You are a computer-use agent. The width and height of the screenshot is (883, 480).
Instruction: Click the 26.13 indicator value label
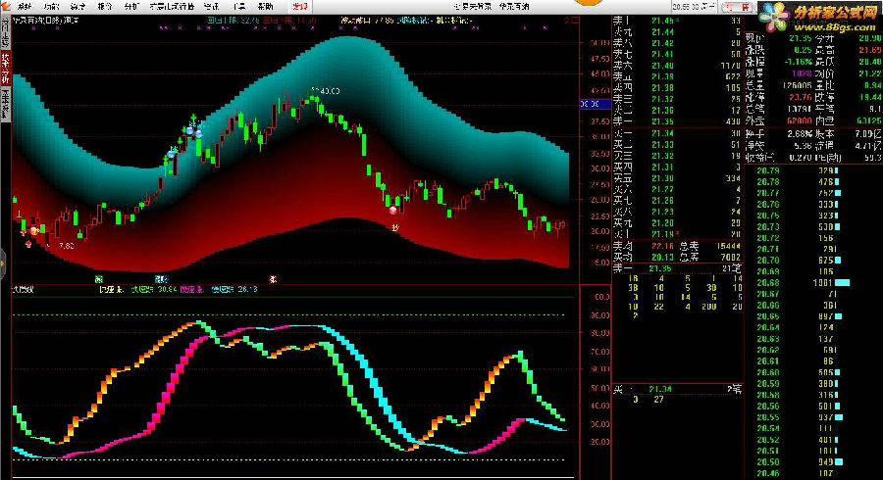[248, 289]
